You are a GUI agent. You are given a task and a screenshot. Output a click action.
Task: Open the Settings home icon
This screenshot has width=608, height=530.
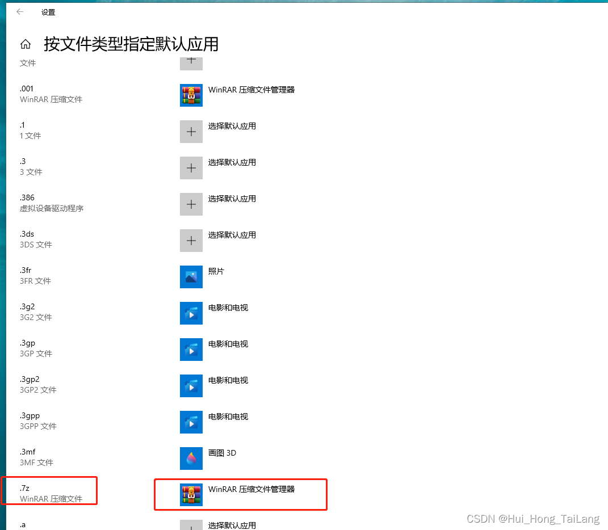(x=26, y=44)
